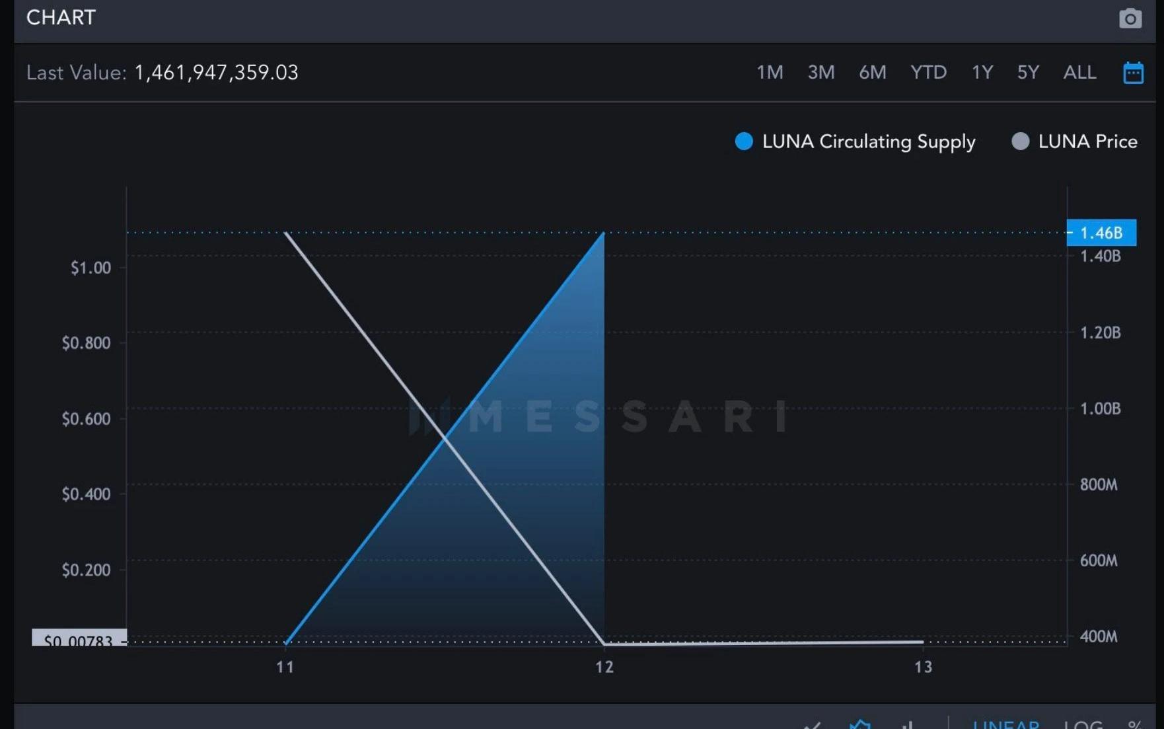
Task: Take chart snapshot with camera icon
Action: (1130, 19)
